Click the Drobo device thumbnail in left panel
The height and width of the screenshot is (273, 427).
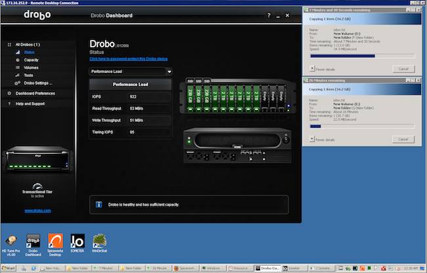point(37,159)
